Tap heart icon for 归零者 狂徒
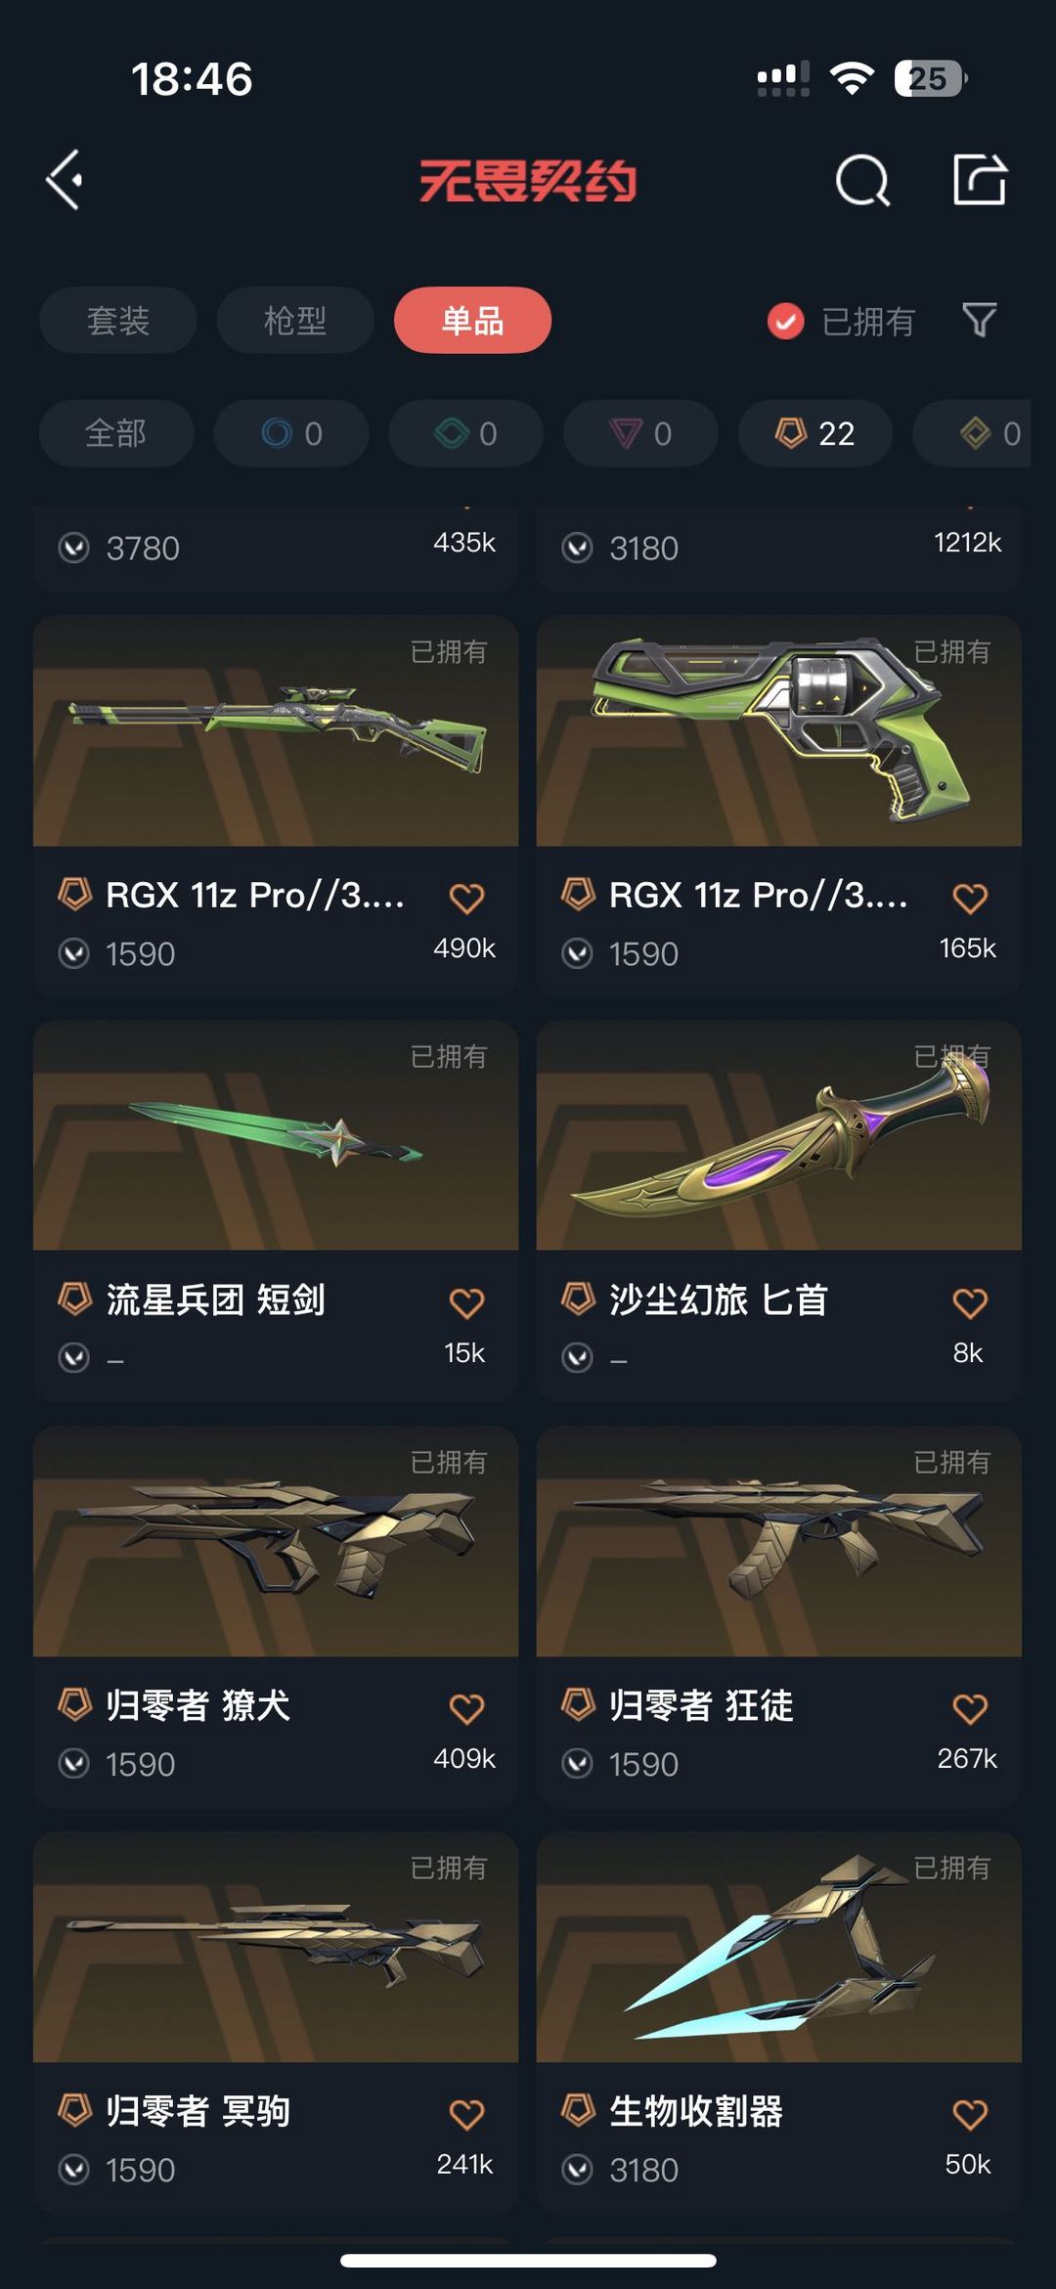Image resolution: width=1056 pixels, height=2289 pixels. point(970,1708)
